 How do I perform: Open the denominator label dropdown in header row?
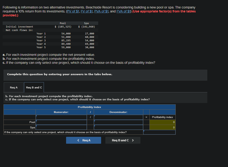coord(118,117)
